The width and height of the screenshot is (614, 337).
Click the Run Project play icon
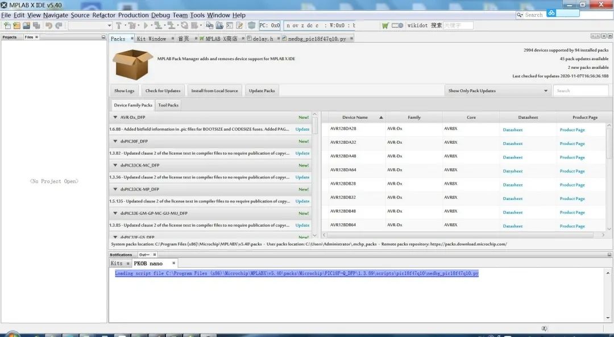coord(146,26)
